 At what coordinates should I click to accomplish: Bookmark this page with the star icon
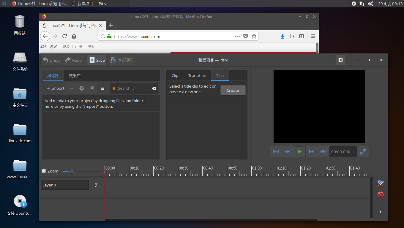coord(254,36)
